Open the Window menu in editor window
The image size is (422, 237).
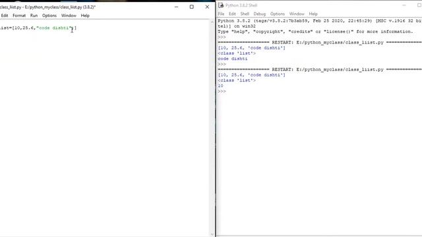coord(69,16)
